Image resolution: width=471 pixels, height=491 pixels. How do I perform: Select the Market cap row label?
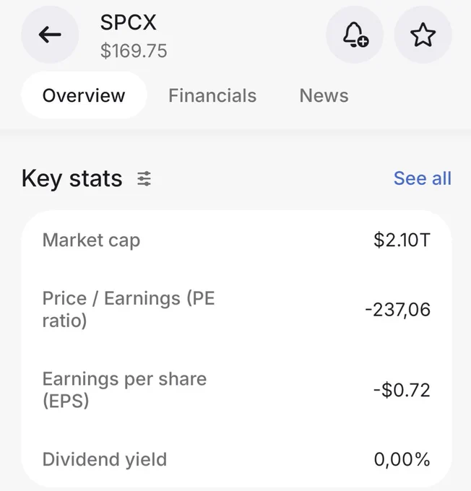tap(91, 240)
